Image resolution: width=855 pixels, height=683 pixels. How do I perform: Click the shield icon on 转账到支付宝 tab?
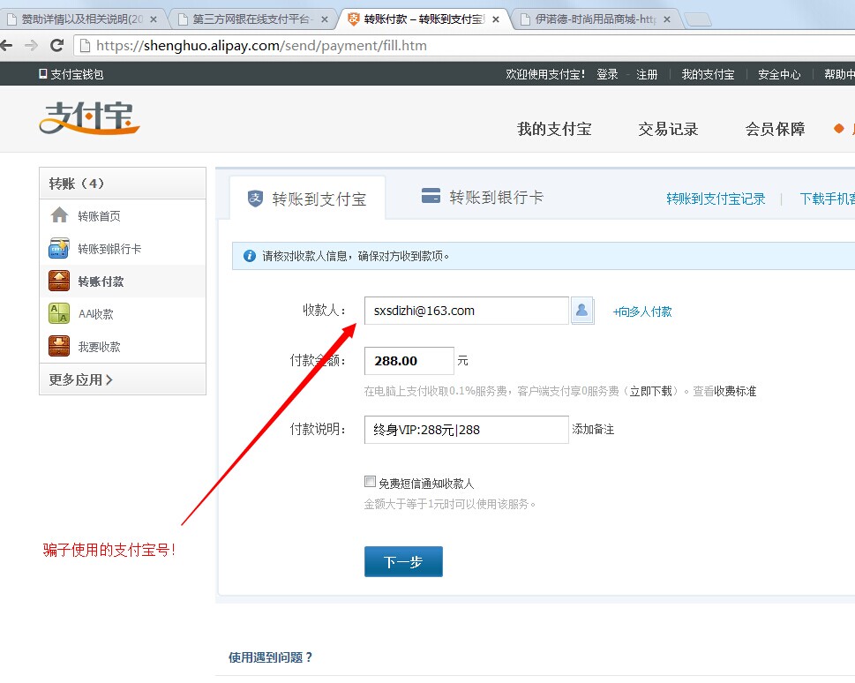(x=255, y=198)
